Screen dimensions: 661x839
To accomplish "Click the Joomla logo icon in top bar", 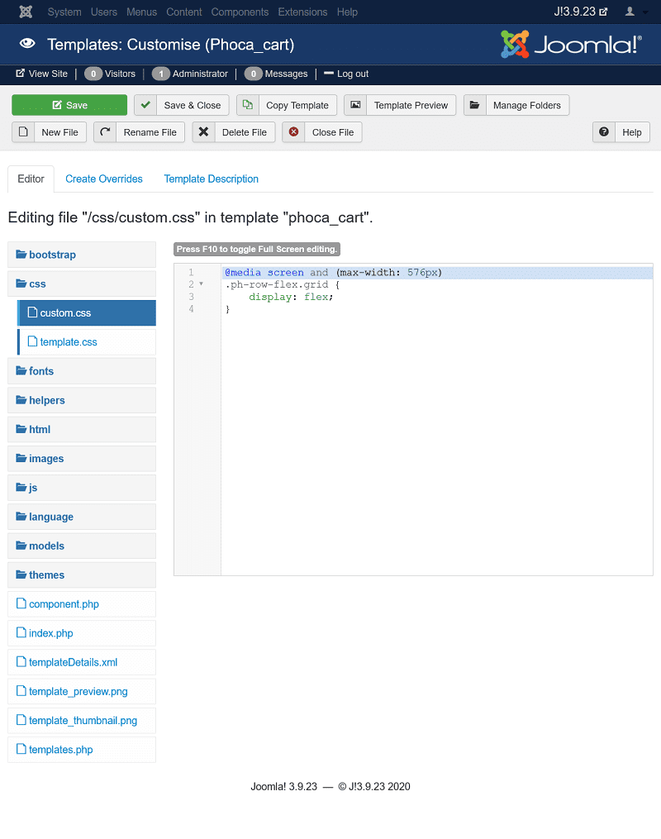I will (26, 12).
